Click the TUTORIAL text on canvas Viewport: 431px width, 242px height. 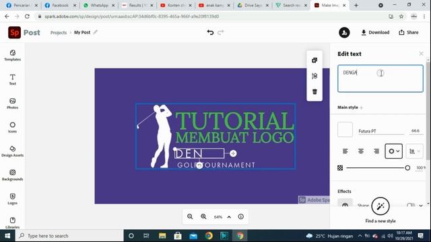pos(234,121)
